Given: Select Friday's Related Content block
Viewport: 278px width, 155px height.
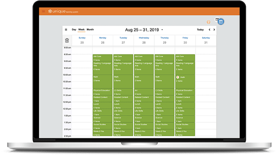Looking at the screenshot, I should (x=185, y=99).
